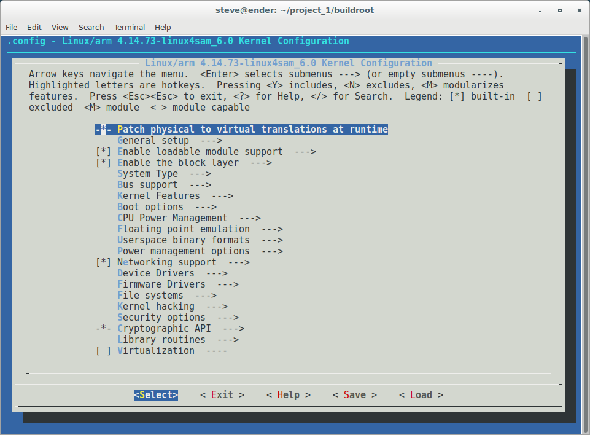
Task: Click the Load button
Action: click(x=420, y=394)
